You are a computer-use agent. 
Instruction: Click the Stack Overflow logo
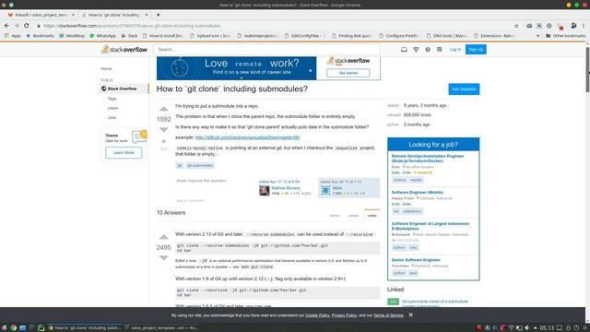124,49
